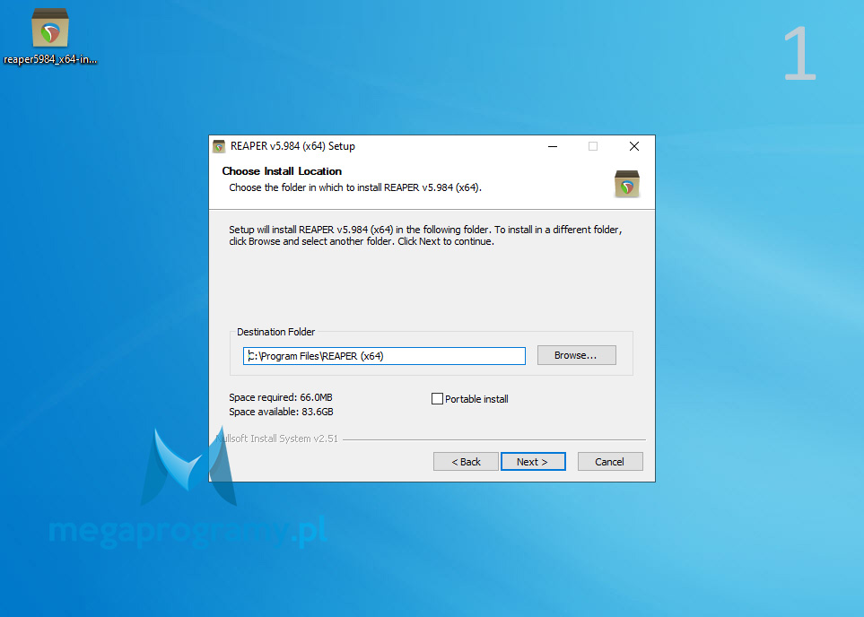
Task: Click the "Space available: 83.6GB" text
Action: [x=281, y=412]
